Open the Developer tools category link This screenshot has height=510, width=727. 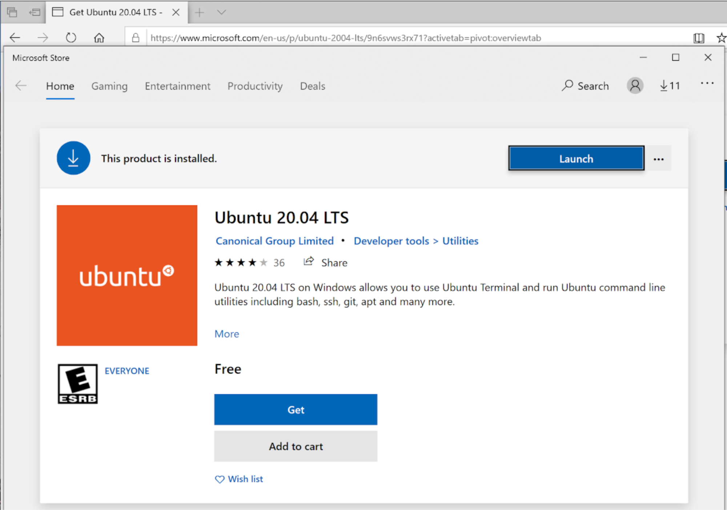point(391,241)
